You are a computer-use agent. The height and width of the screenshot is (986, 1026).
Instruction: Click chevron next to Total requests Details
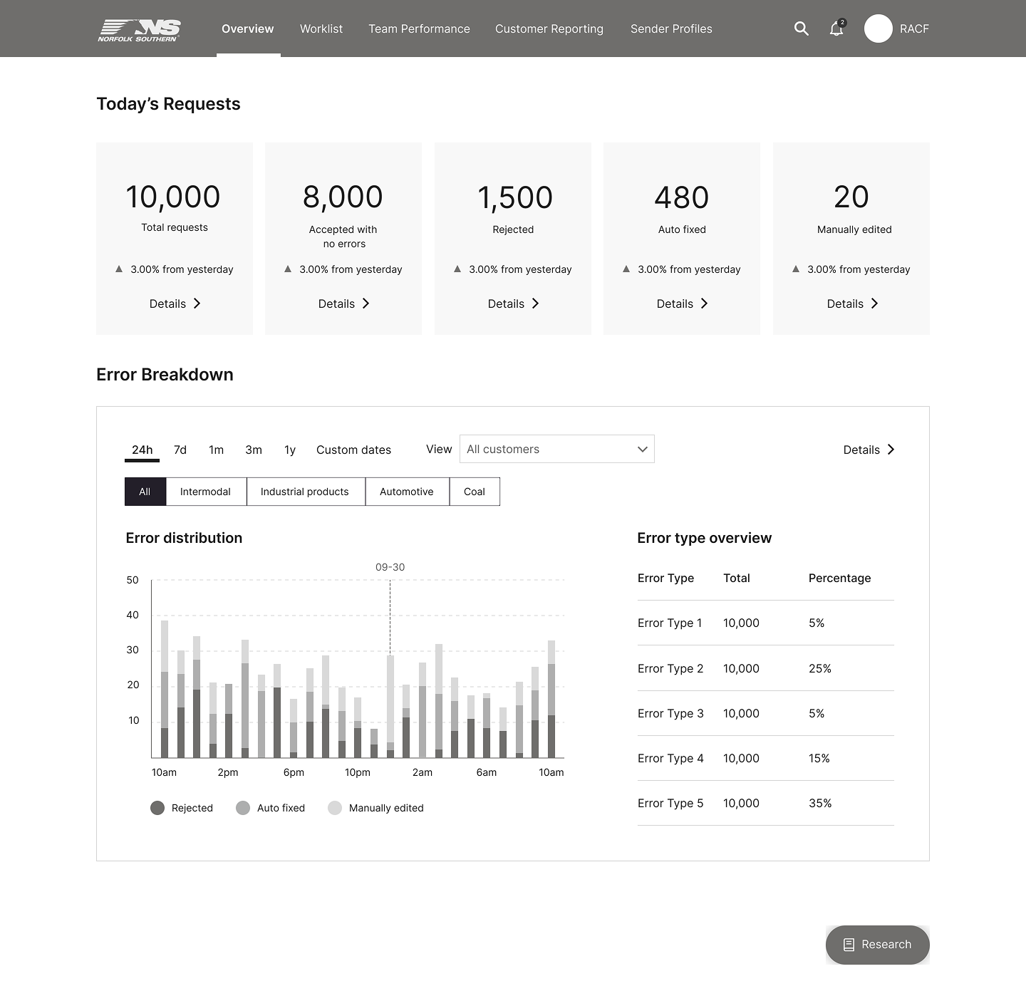pyautogui.click(x=197, y=303)
